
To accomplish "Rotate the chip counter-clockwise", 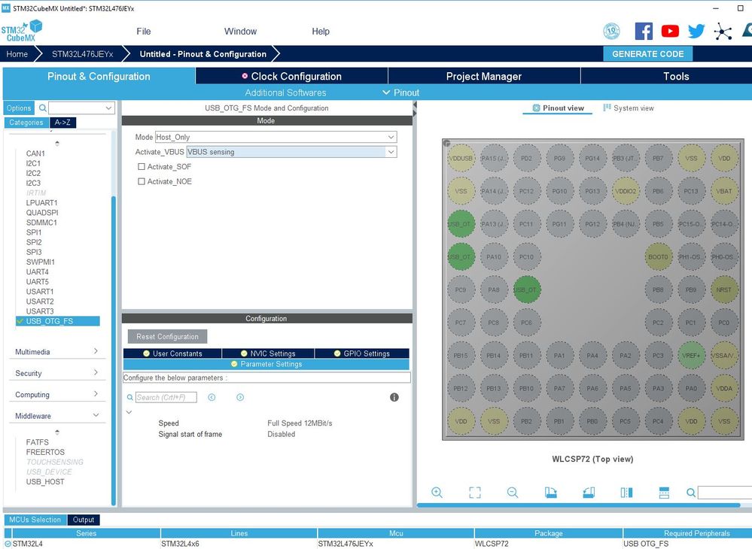I will pos(589,493).
